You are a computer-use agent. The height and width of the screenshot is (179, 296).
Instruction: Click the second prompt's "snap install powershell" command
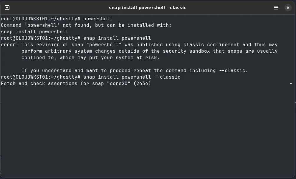coord(117,38)
